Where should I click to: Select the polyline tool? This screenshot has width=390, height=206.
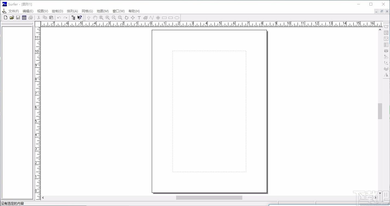click(x=152, y=18)
